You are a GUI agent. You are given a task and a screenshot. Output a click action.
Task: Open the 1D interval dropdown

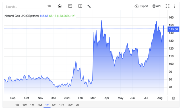49,6
